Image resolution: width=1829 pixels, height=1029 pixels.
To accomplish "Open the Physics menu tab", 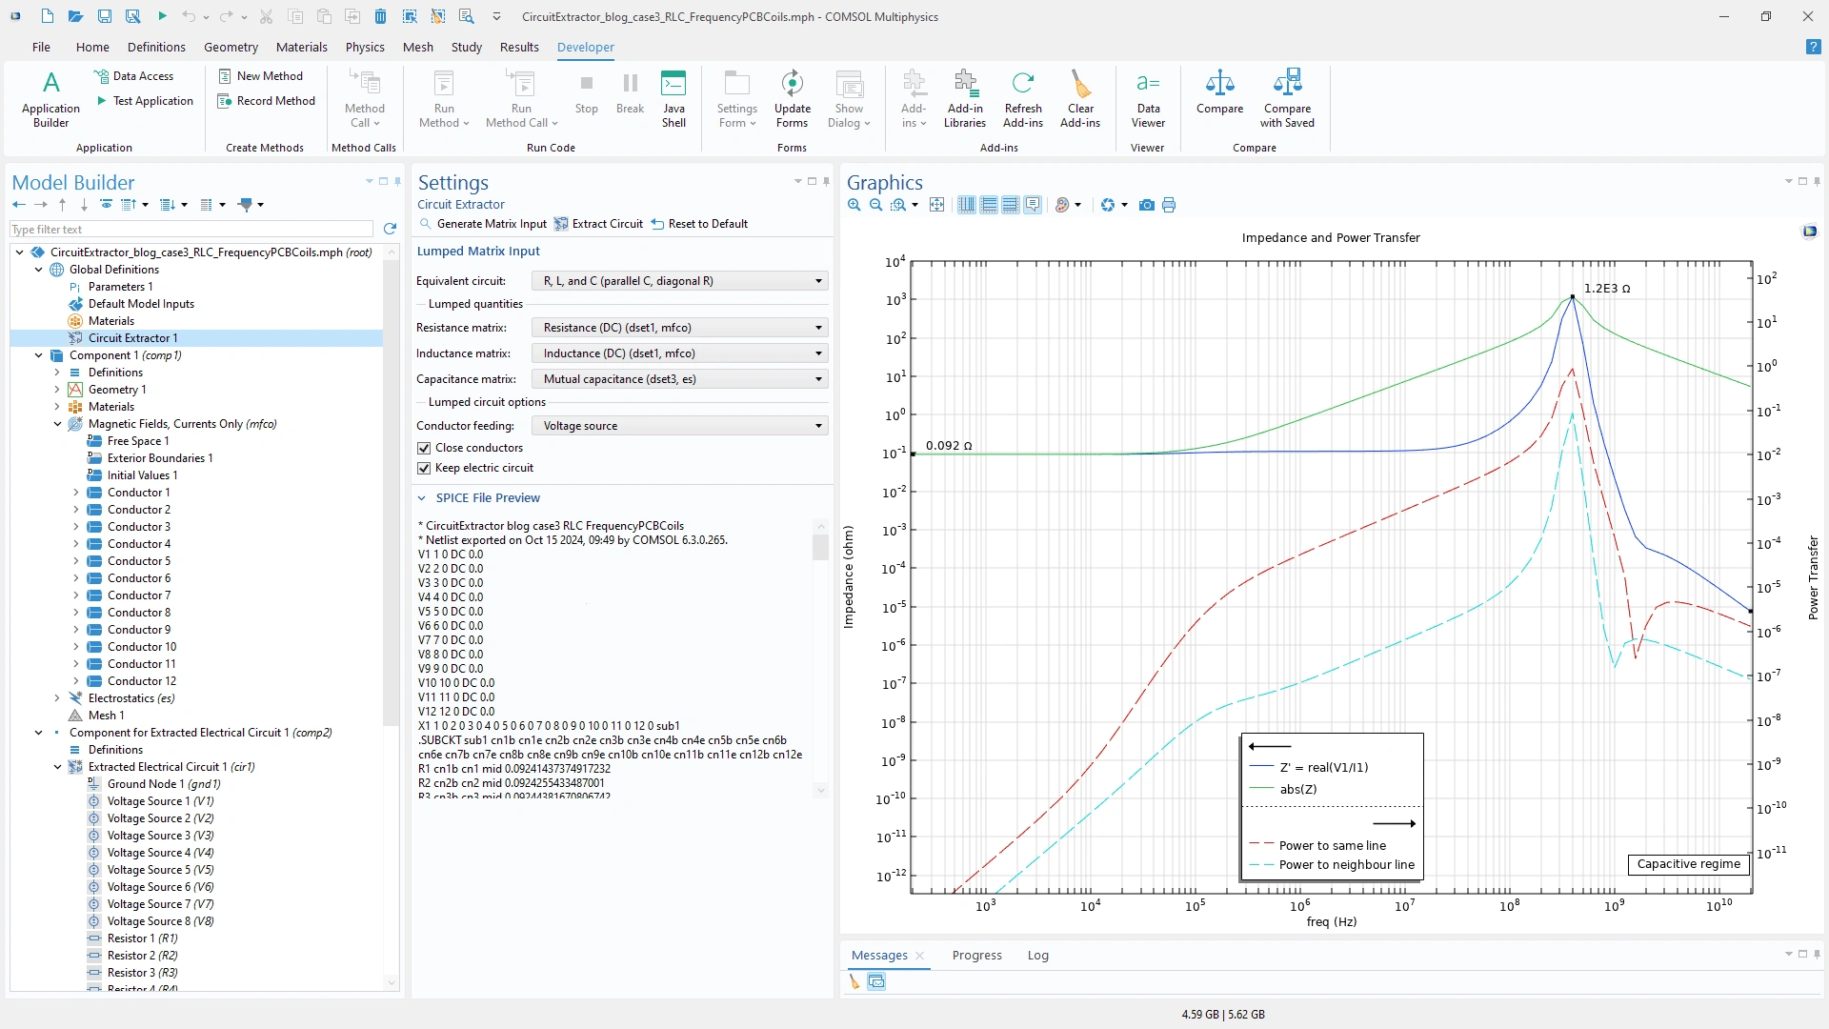I will [x=365, y=47].
